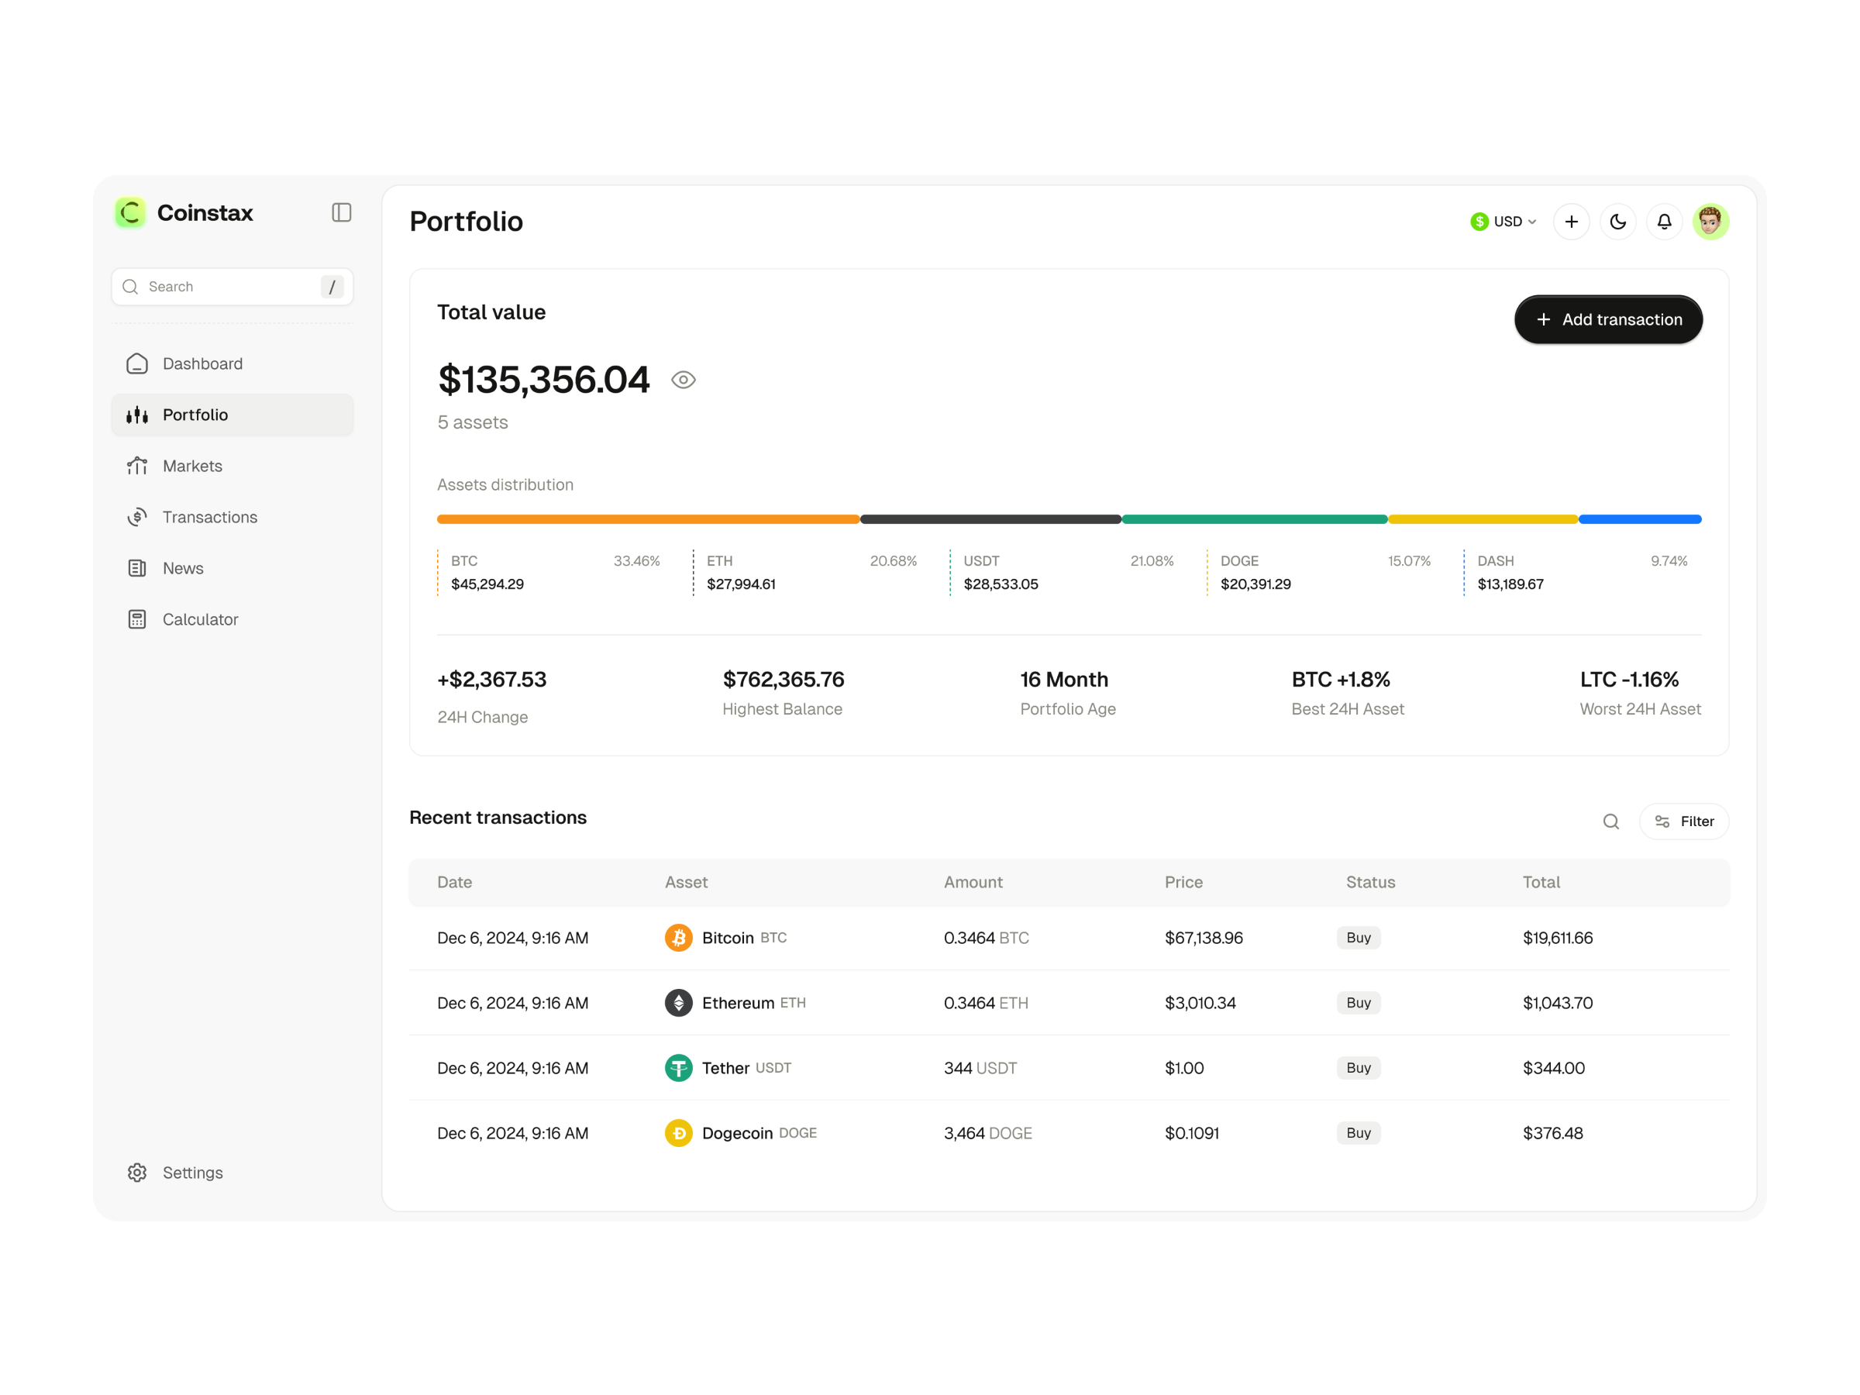Open the Markets section from sidebar

(192, 466)
